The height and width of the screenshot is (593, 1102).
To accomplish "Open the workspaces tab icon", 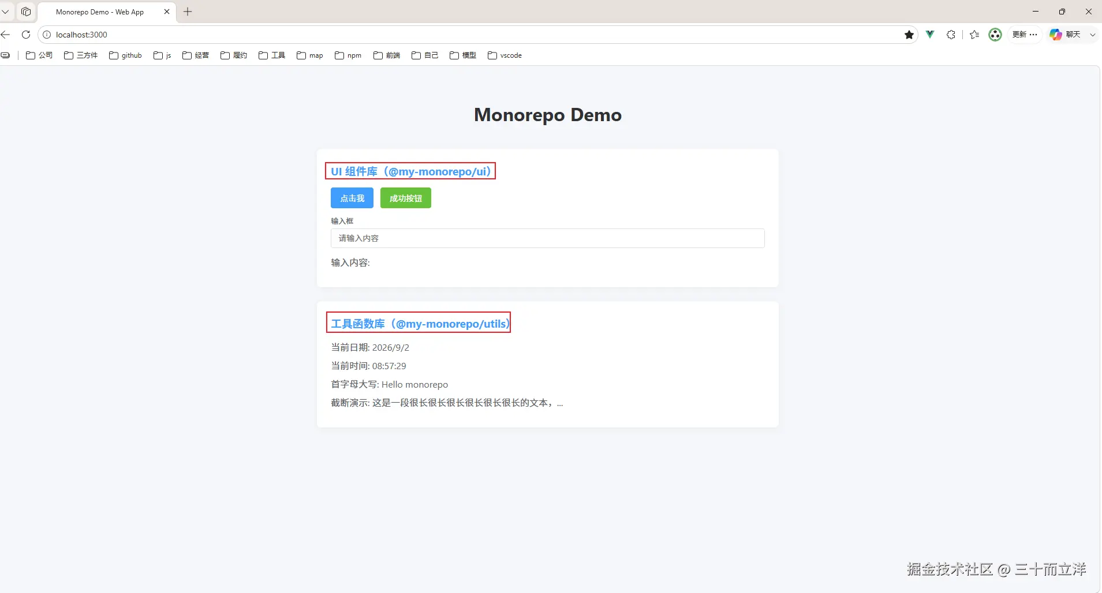I will click(26, 12).
